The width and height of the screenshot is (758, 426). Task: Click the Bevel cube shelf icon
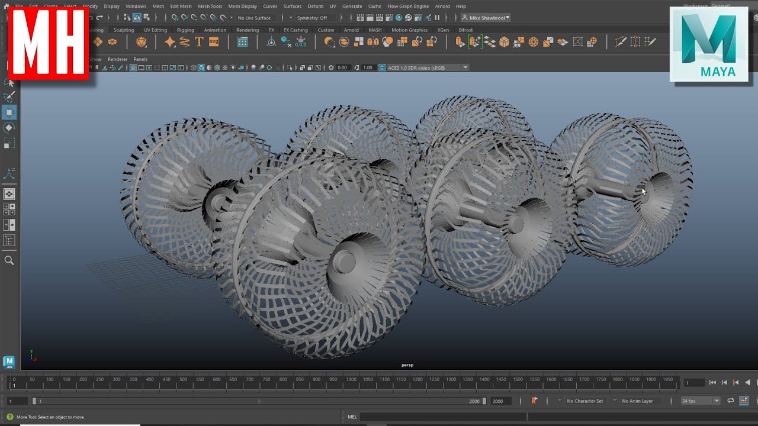coord(504,41)
